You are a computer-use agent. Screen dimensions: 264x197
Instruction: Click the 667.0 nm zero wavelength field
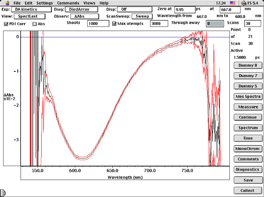point(230,9)
